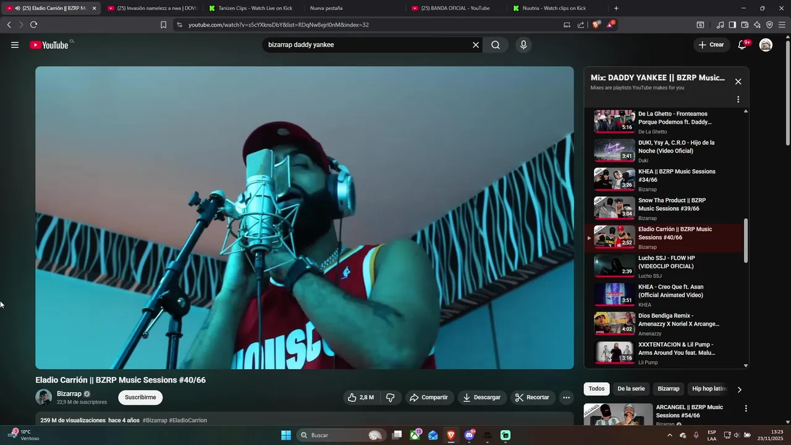Open Bizarrap channel avatar
The width and height of the screenshot is (791, 445).
pos(43,397)
